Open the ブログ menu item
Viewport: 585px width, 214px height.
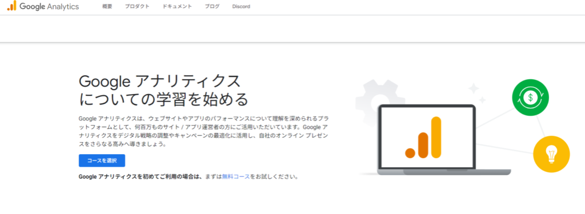pos(213,6)
